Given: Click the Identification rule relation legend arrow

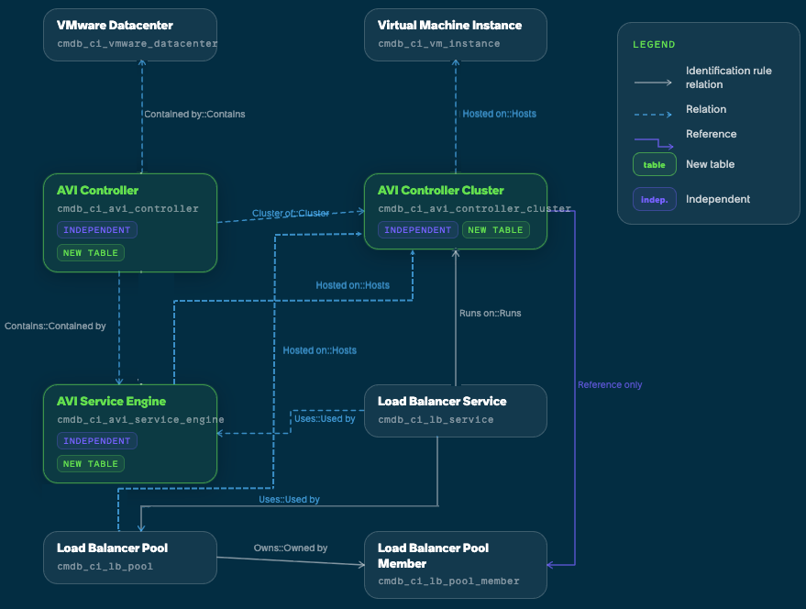Looking at the screenshot, I should pyautogui.click(x=653, y=83).
